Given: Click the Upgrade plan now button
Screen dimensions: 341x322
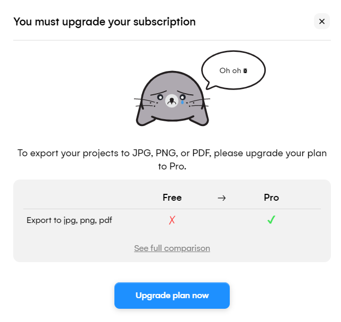Looking at the screenshot, I should tap(172, 295).
